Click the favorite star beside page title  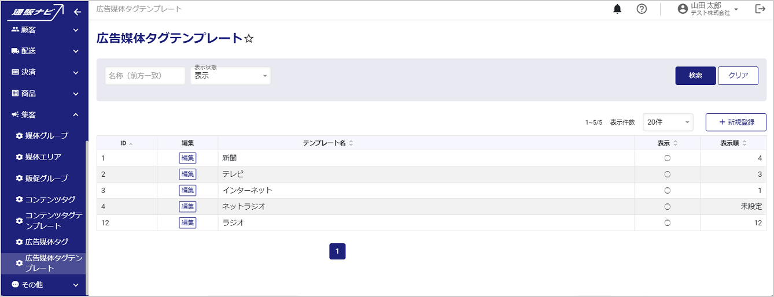[x=249, y=39]
